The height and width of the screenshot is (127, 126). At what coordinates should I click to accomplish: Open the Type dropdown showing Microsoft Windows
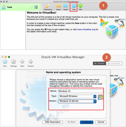coord(77,96)
